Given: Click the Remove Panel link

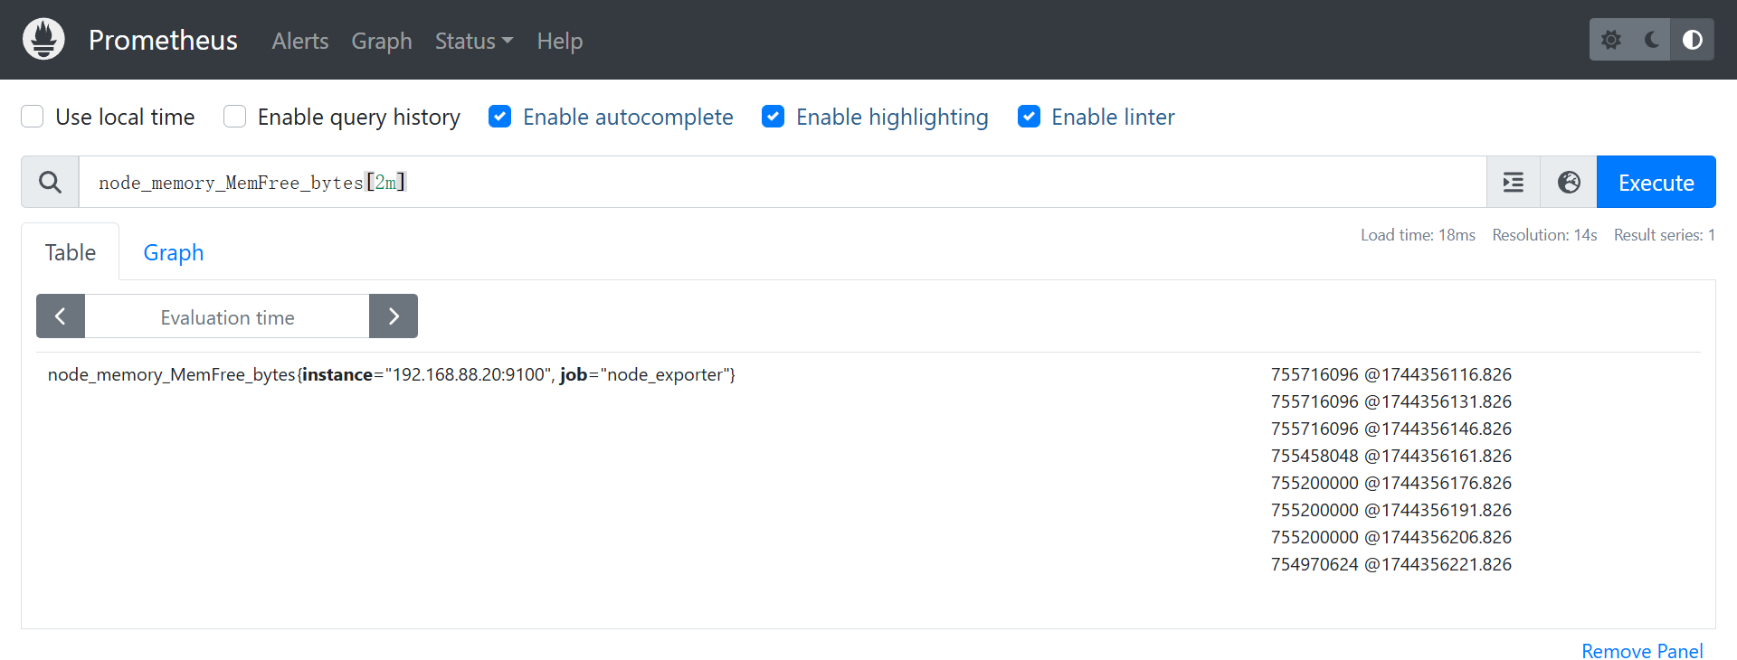Looking at the screenshot, I should point(1642,651).
